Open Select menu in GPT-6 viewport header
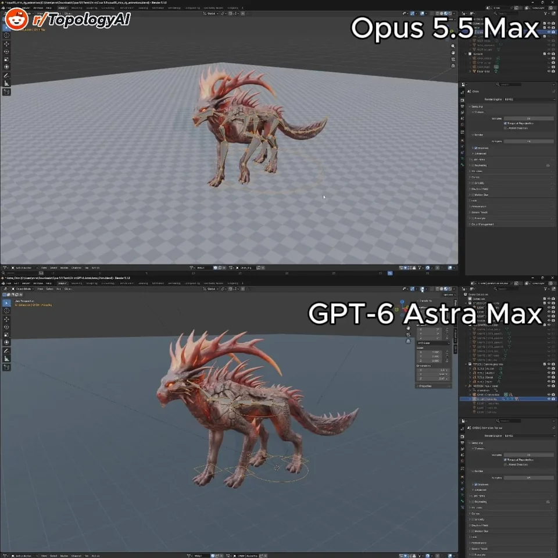 pos(50,289)
